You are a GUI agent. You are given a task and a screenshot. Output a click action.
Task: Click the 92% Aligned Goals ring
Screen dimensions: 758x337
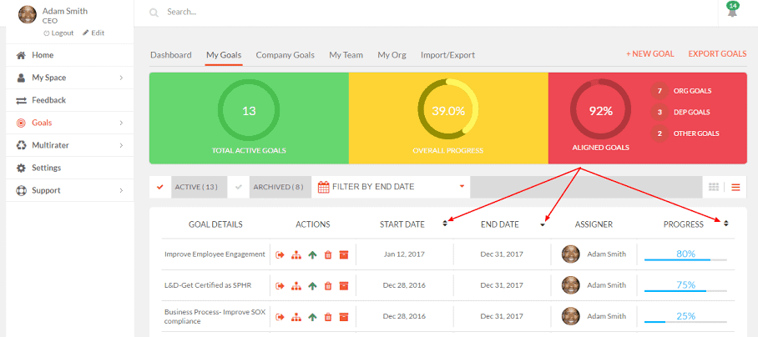point(600,111)
